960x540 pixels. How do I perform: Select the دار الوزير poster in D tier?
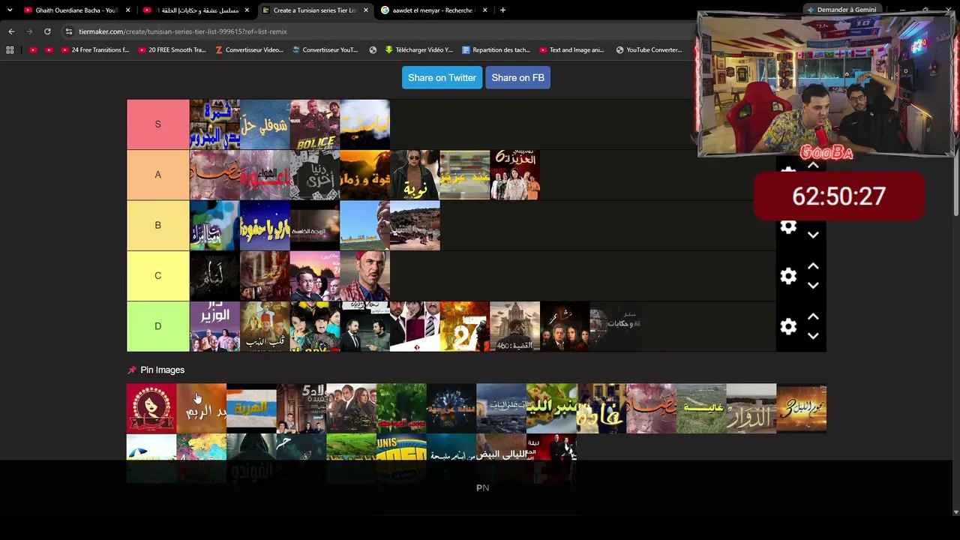tap(214, 326)
